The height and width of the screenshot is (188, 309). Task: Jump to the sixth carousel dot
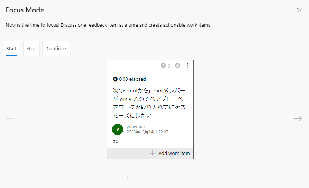tap(180, 178)
